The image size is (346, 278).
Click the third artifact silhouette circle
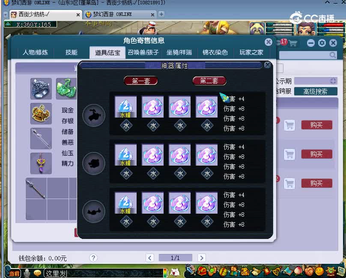94,212
